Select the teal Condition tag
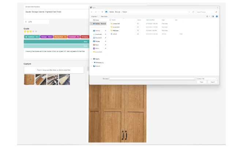Screen dimensions: 243x150 32,37
